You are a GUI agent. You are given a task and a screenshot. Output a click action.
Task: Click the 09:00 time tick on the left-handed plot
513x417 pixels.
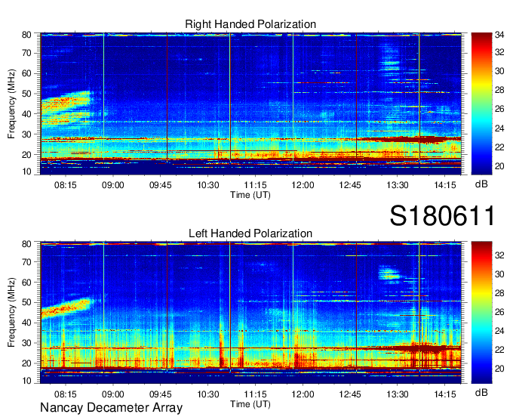coord(113,394)
